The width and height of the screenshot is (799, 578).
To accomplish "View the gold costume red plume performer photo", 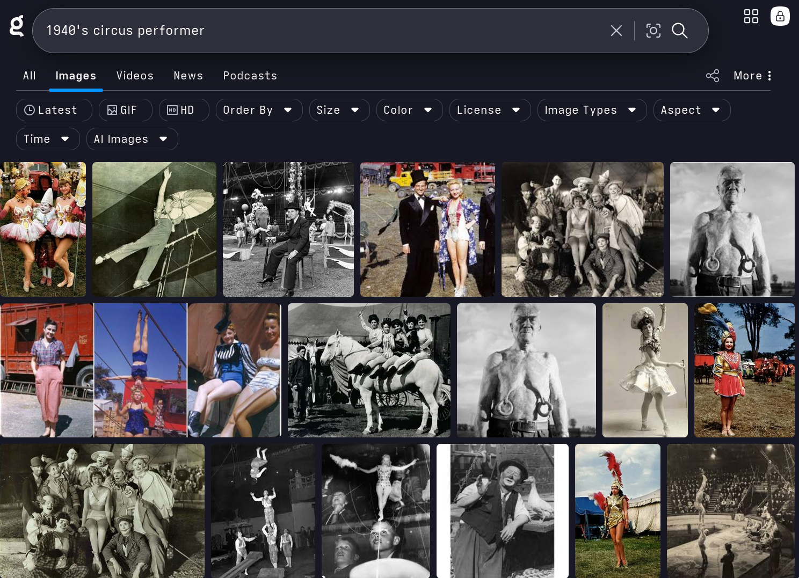I will [618, 511].
